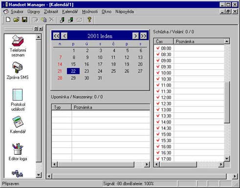
Task: Click reminders list left scroll arrow
Action: (55, 165)
